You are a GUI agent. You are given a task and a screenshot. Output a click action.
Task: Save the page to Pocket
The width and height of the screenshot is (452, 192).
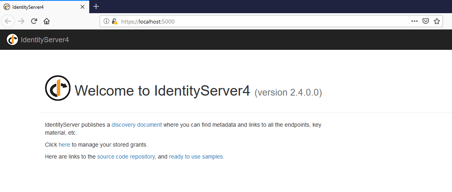pos(425,22)
